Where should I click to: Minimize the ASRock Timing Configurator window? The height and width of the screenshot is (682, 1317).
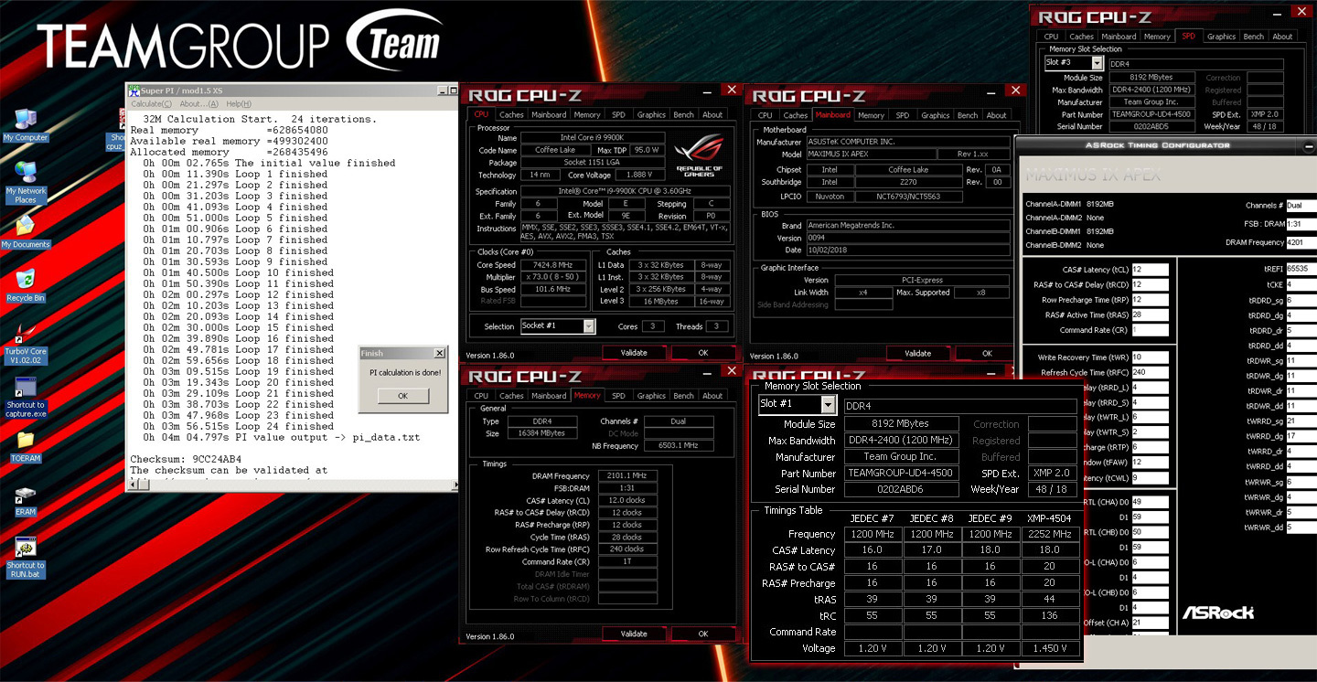coord(1310,146)
